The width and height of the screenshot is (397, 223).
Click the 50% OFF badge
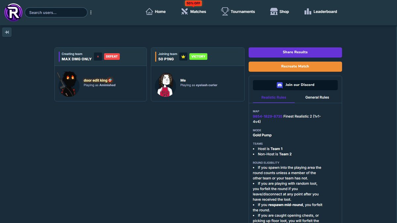[194, 3]
